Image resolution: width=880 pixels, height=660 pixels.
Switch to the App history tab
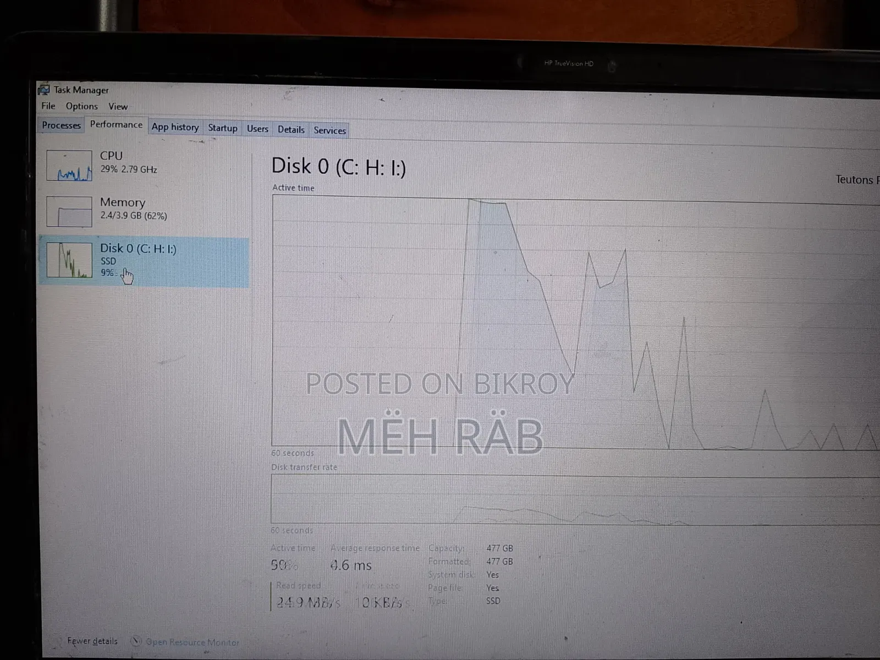(x=175, y=127)
